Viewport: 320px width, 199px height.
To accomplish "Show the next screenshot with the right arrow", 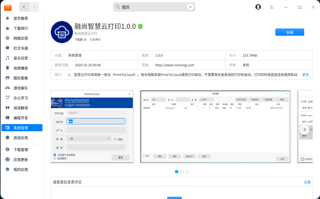I will coord(304,129).
